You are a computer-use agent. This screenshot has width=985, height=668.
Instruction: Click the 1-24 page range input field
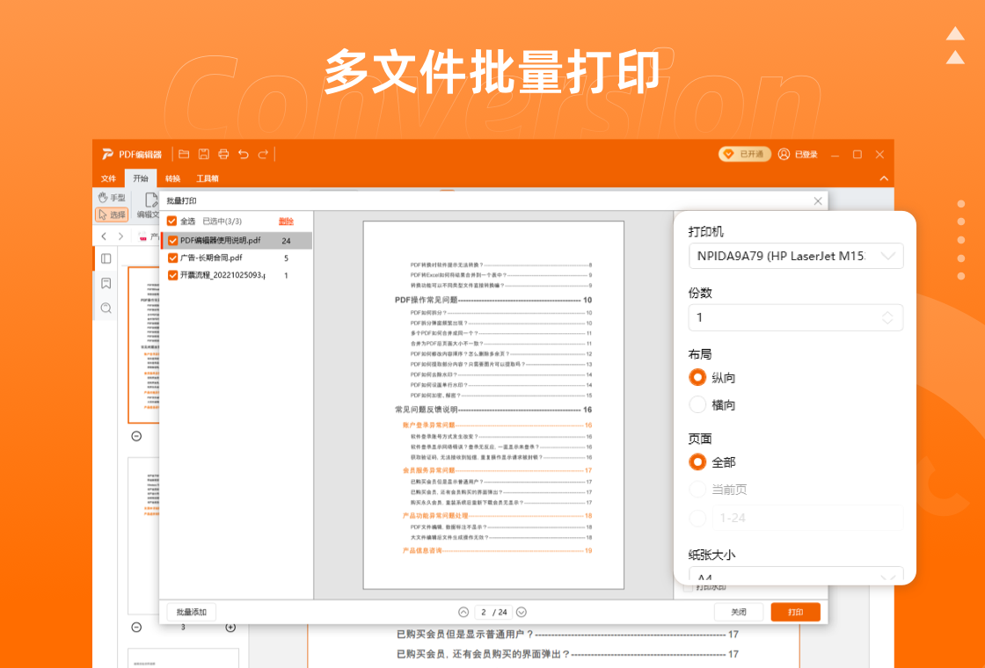coord(808,518)
